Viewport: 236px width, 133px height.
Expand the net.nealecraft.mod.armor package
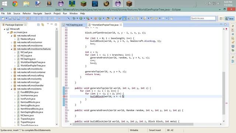pos(11,42)
